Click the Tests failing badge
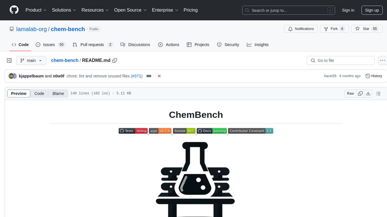Image resolution: width=387 pixels, height=217 pixels. click(133, 131)
